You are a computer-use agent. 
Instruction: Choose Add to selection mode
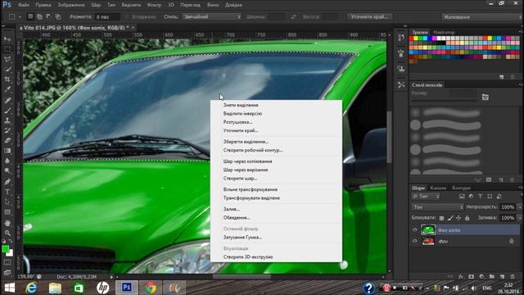pyautogui.click(x=39, y=16)
